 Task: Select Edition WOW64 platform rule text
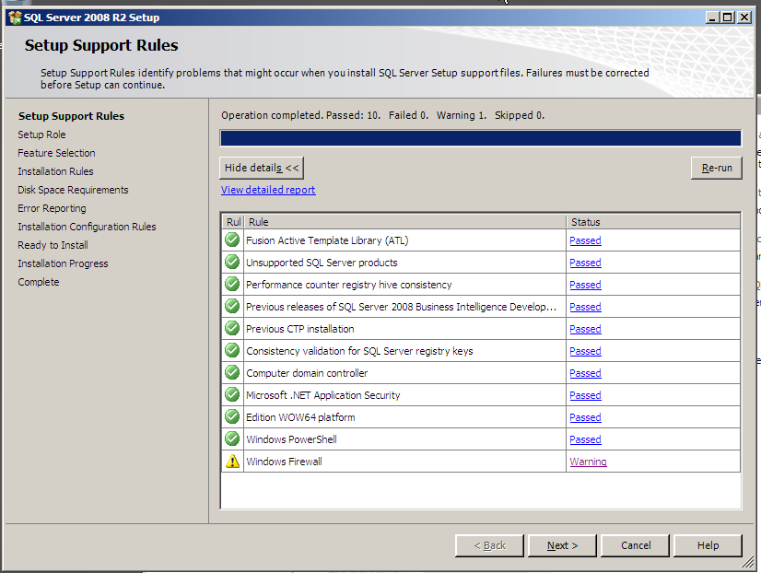[x=300, y=417]
